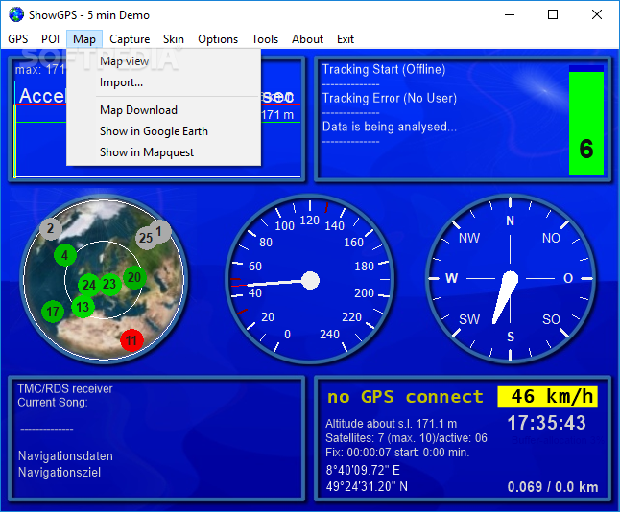Click satellite 17 green marker
Screen dimensions: 620x512
coord(53,312)
